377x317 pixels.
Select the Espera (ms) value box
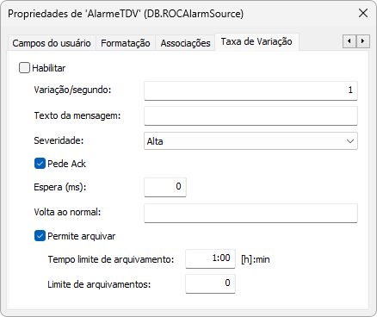coord(165,187)
